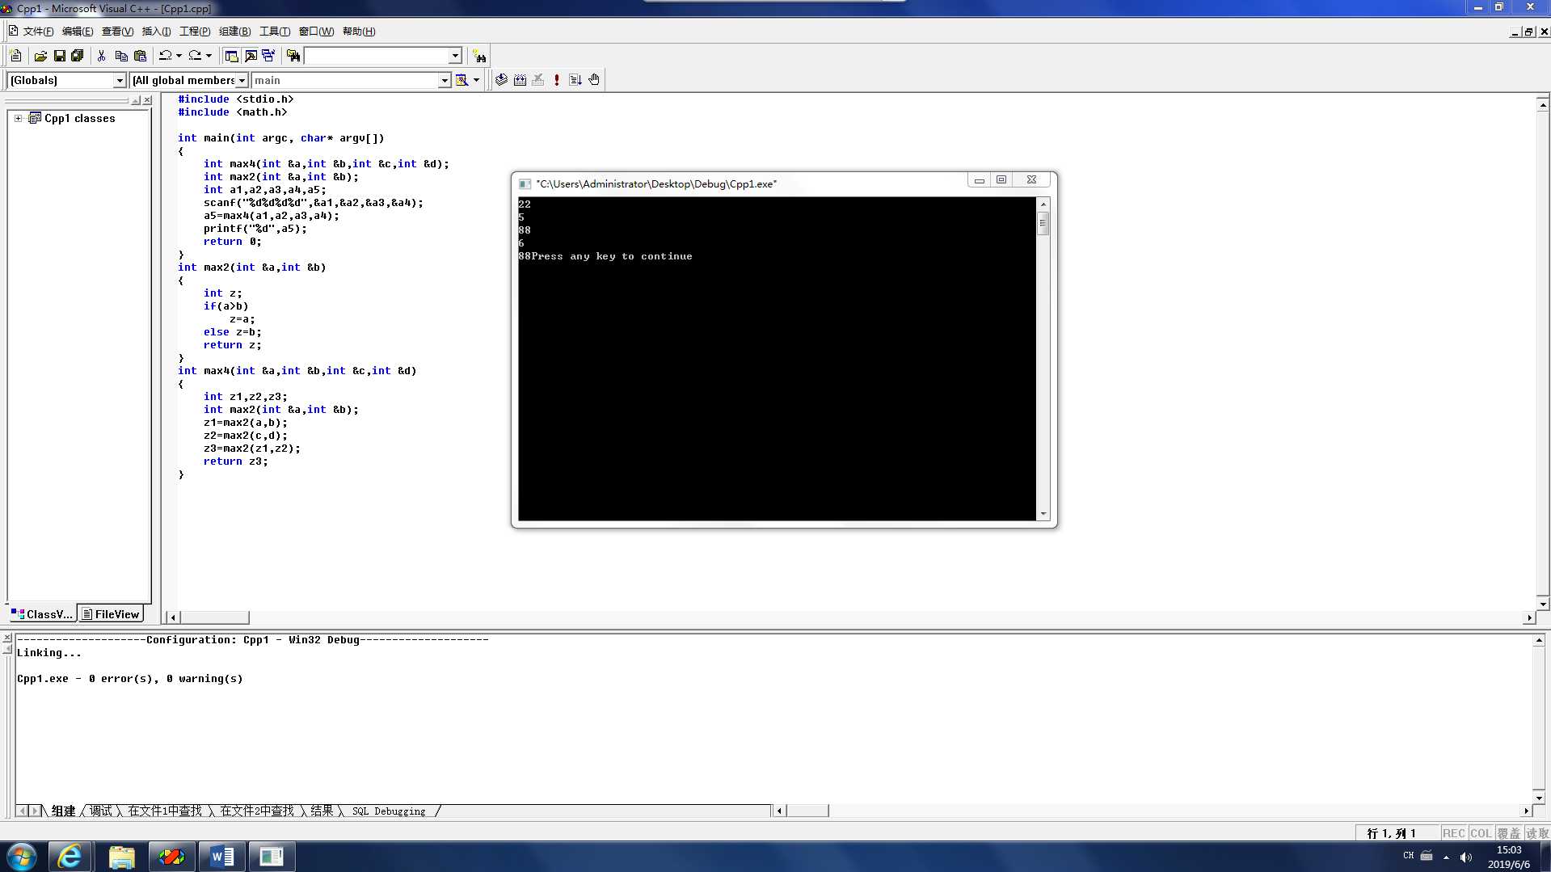Click the Build icon in build minibar
This screenshot has width=1551, height=872.
point(520,80)
